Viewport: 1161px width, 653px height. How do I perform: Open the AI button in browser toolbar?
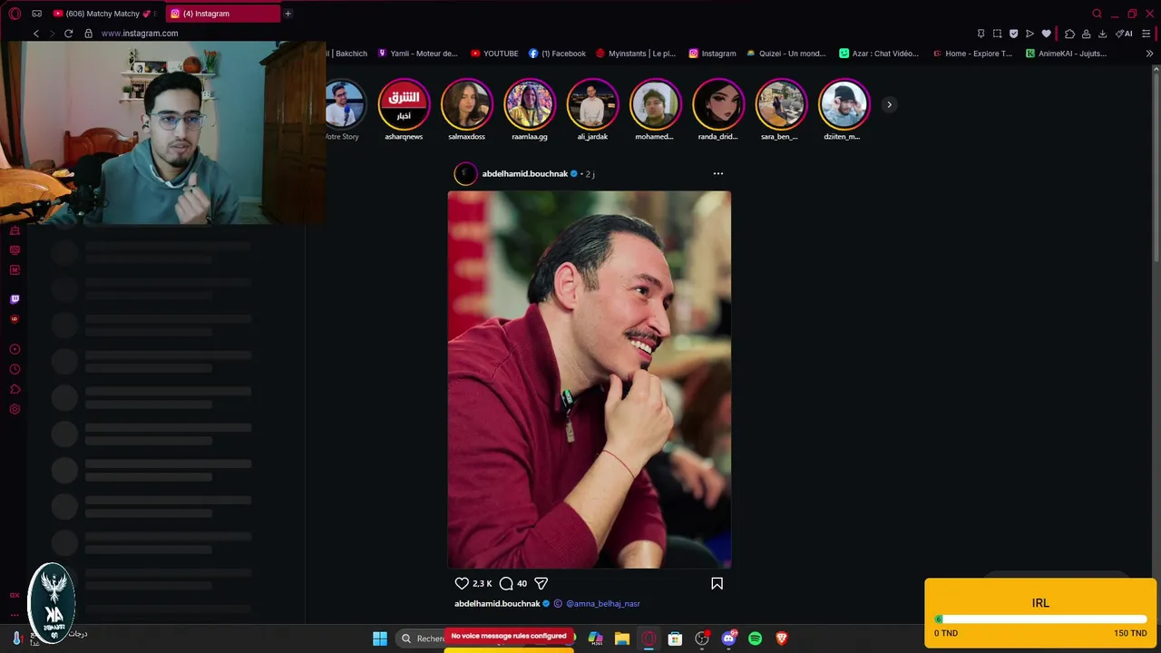[1124, 34]
